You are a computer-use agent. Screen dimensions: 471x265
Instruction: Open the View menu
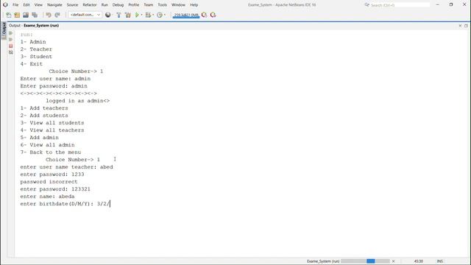pyautogui.click(x=38, y=5)
